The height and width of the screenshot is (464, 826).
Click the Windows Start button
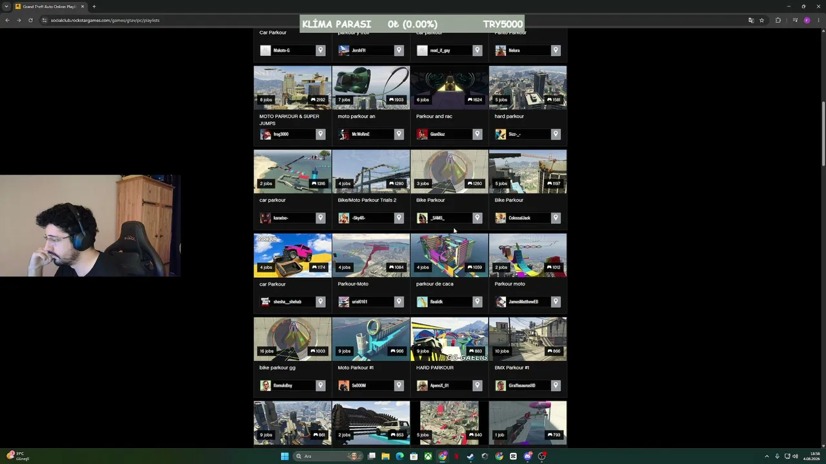285,456
